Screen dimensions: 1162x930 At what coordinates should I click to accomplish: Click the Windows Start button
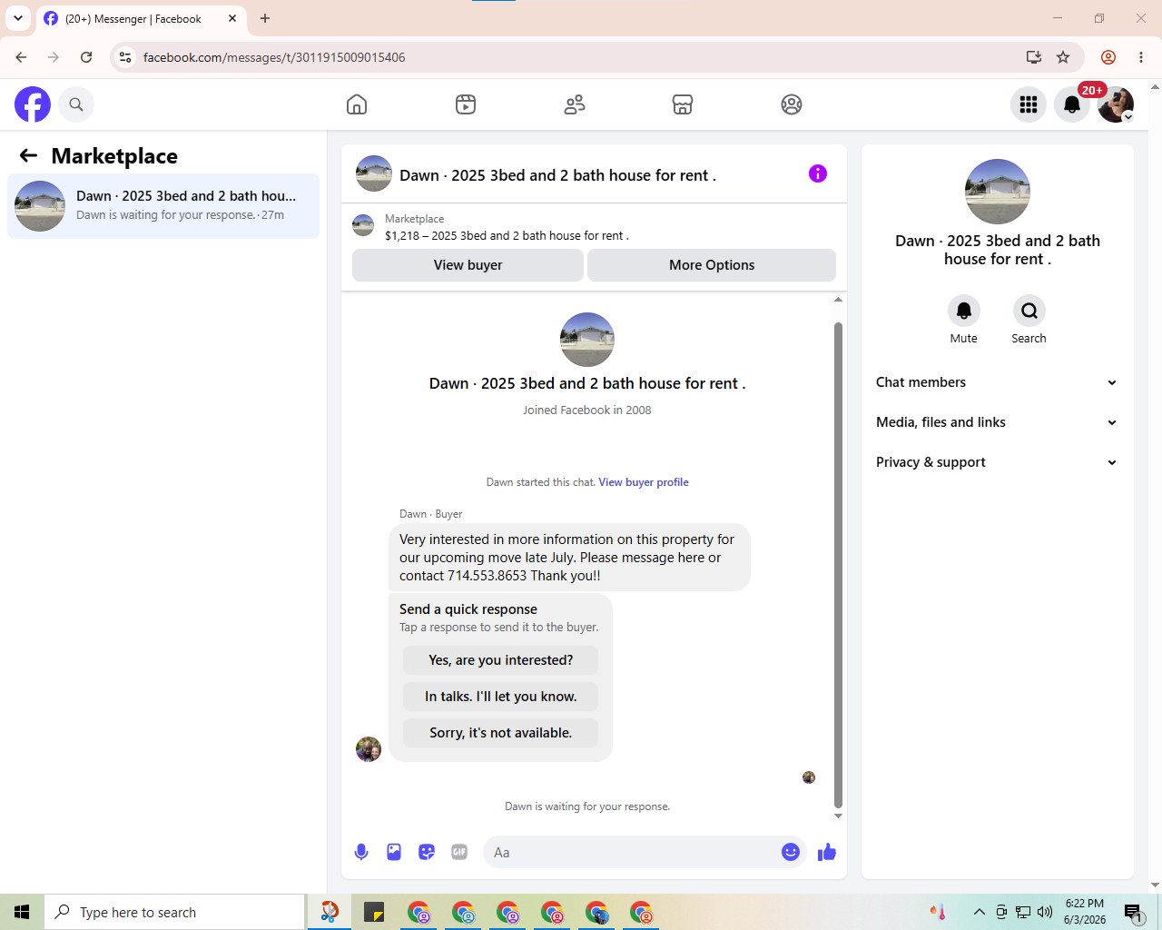click(22, 912)
